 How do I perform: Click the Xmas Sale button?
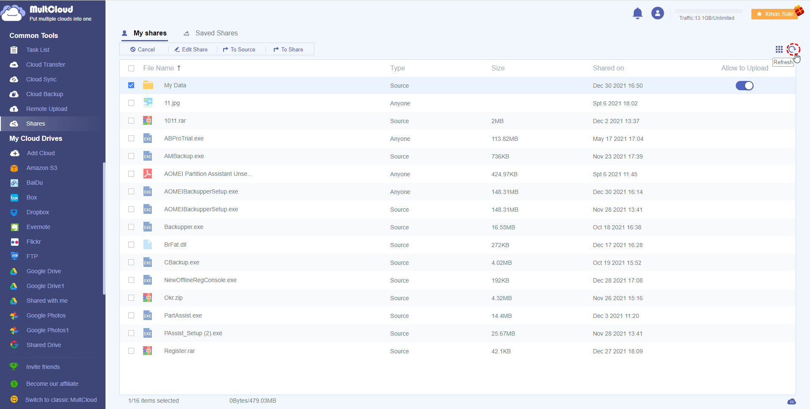775,14
